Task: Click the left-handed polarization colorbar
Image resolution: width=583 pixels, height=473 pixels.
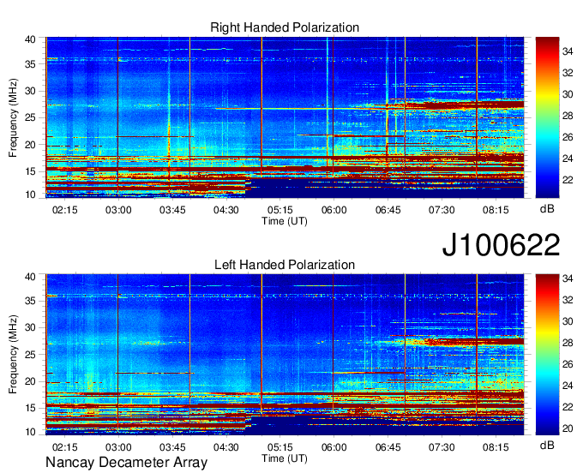Action: point(547,355)
